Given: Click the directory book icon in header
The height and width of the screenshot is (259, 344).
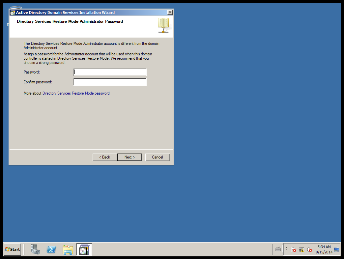Looking at the screenshot, I should (x=163, y=25).
